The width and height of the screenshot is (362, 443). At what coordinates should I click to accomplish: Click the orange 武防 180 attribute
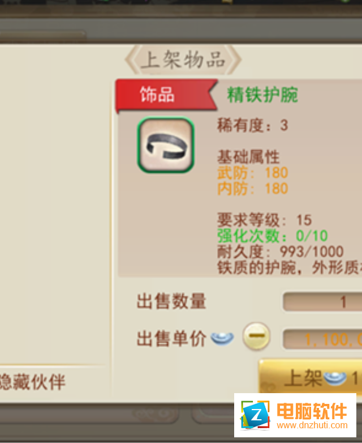pyautogui.click(x=252, y=173)
